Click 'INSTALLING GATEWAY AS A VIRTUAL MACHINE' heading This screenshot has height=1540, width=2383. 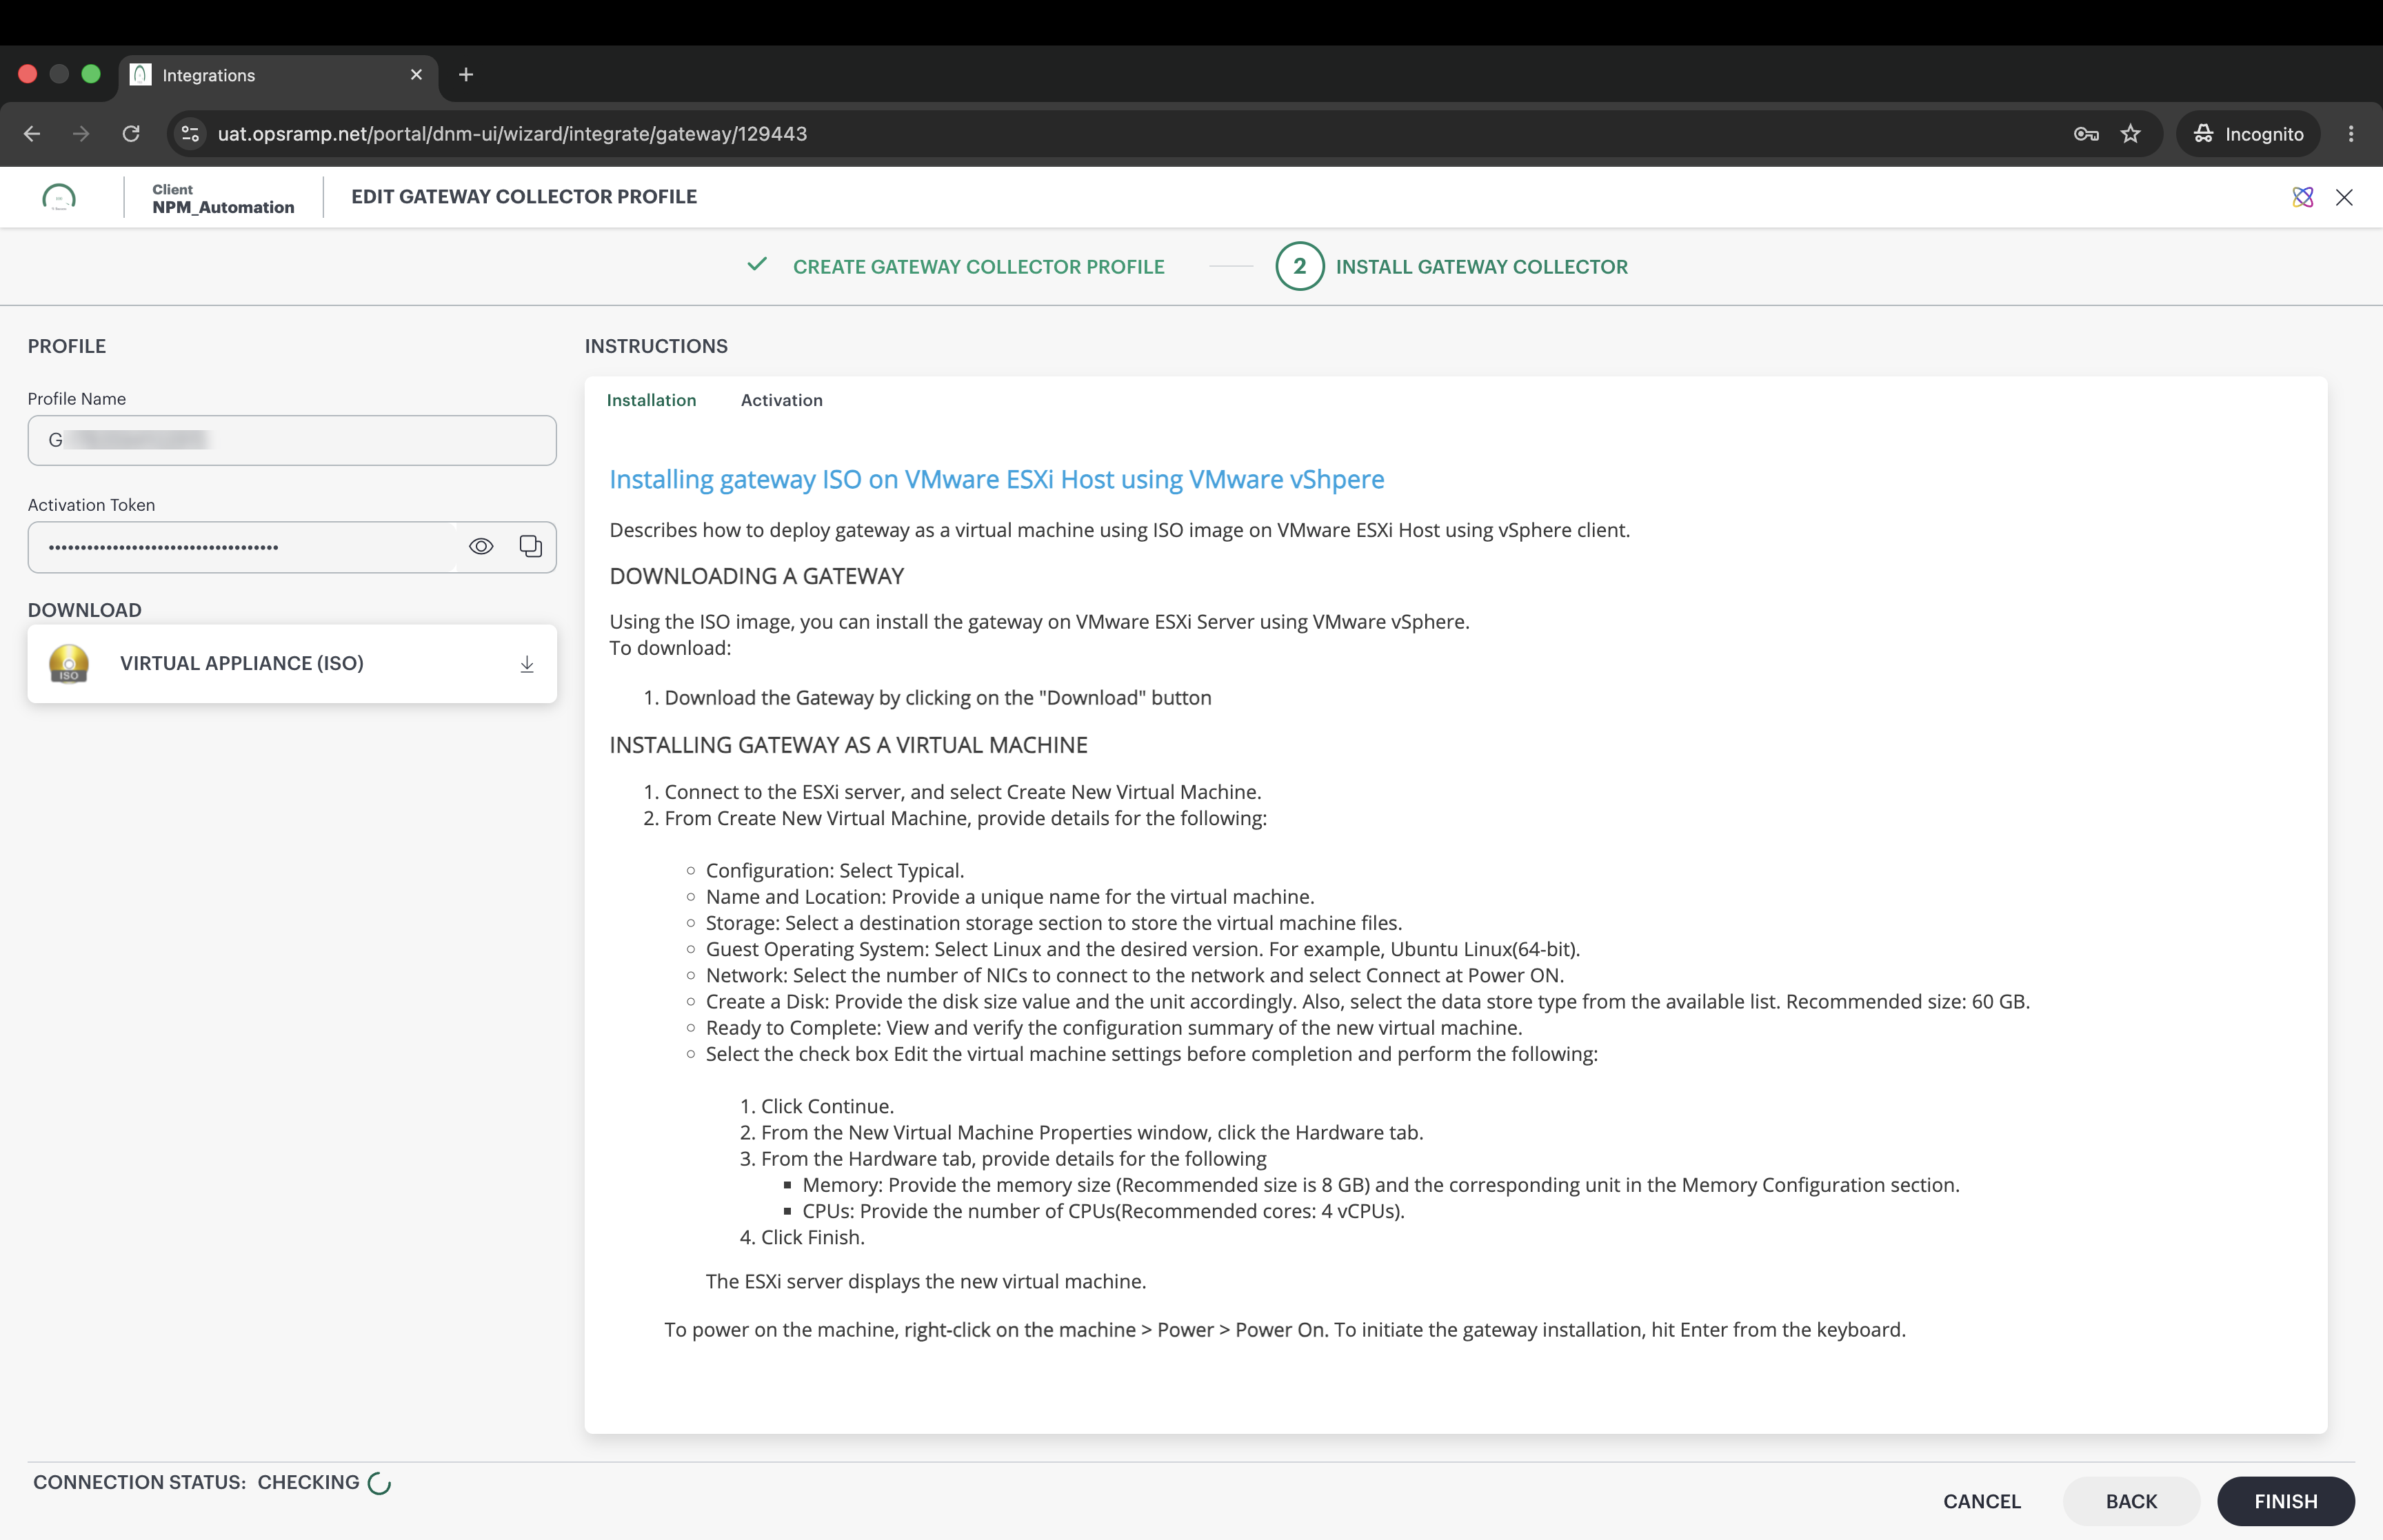(x=848, y=745)
